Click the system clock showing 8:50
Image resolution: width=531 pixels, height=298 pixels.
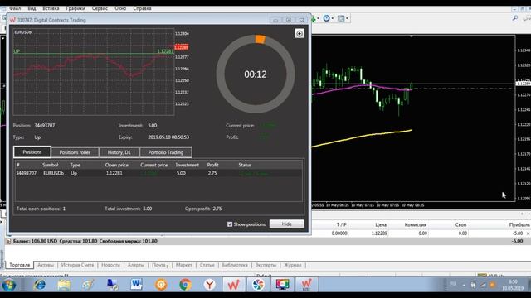coord(513,285)
